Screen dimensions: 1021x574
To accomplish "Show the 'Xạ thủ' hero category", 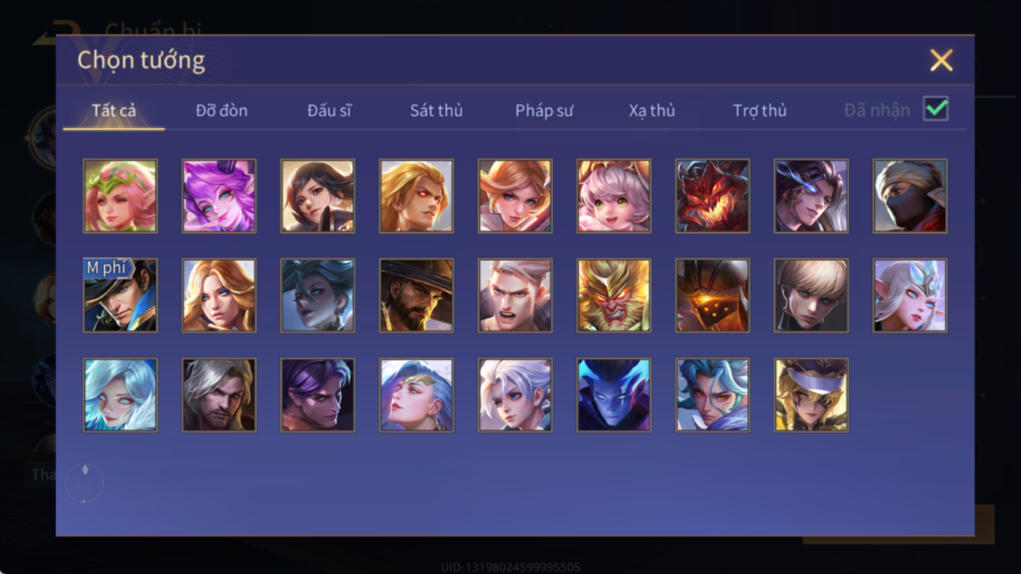I will tap(652, 111).
